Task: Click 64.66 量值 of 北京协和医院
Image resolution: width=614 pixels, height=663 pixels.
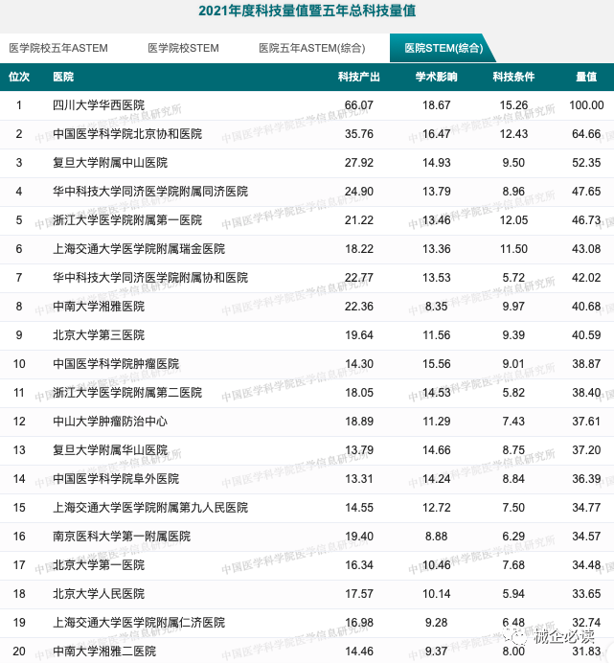Action: point(586,133)
